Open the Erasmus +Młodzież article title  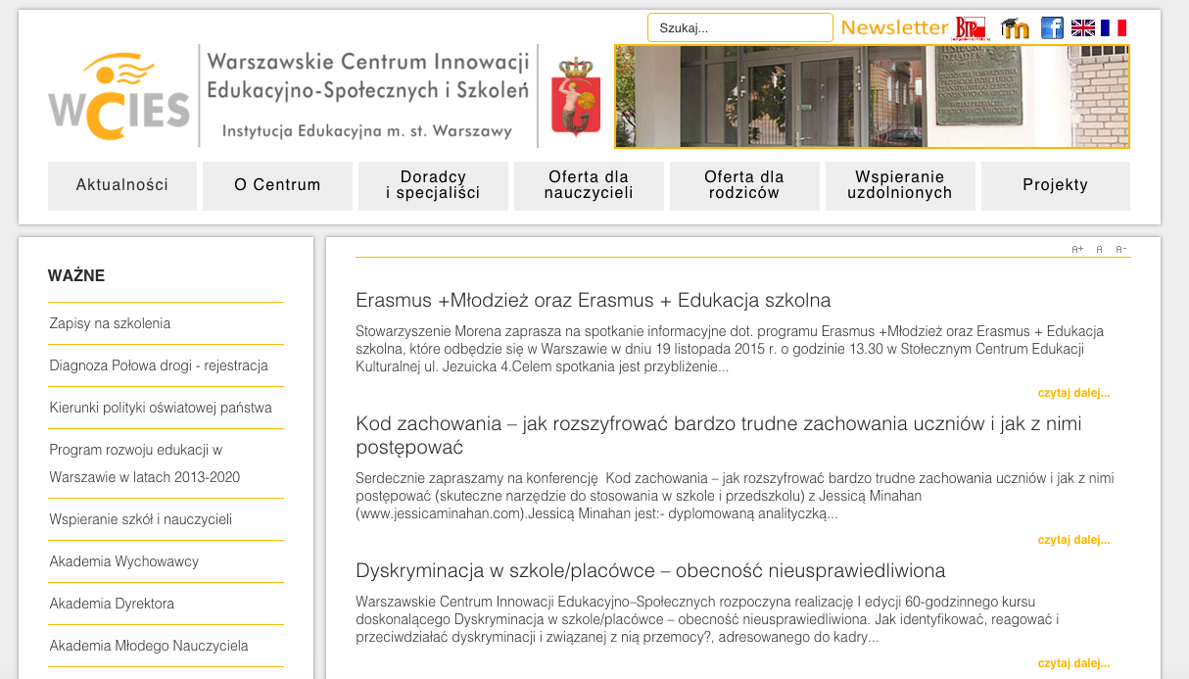[593, 300]
